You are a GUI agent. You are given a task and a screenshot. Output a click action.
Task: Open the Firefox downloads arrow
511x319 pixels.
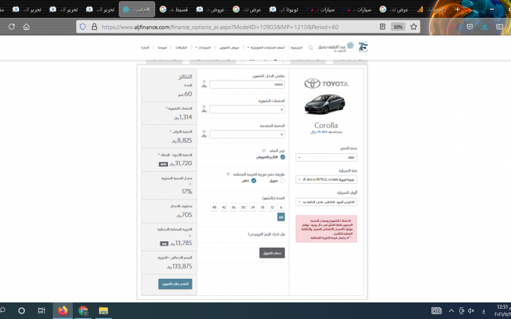485,27
